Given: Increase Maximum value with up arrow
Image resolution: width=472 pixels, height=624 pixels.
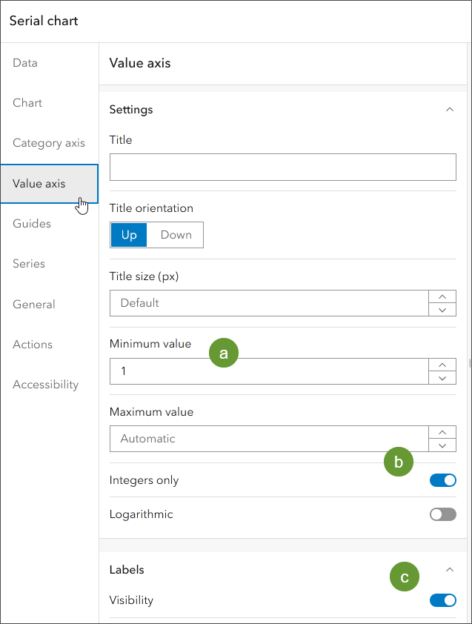Looking at the screenshot, I should pos(442,432).
